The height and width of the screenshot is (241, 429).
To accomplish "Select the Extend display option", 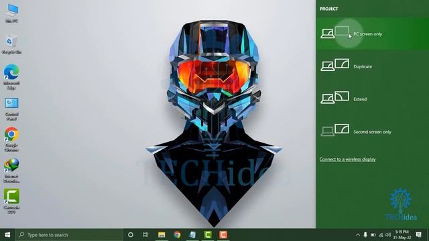I will tap(373, 99).
